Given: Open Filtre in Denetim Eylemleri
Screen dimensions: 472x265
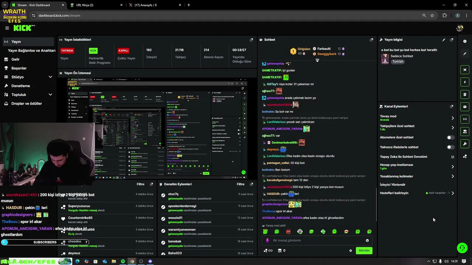Looking at the screenshot, I should click(241, 184).
